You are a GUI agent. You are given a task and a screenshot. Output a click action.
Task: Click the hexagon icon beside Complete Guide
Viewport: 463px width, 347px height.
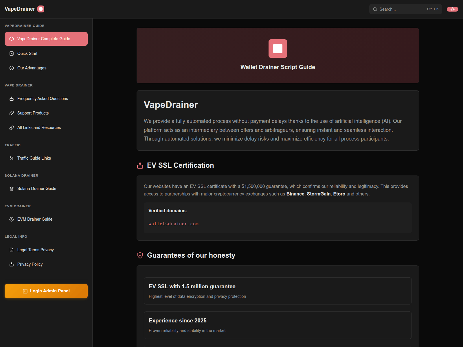point(12,39)
